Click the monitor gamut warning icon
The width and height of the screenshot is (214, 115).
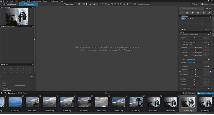206,29
